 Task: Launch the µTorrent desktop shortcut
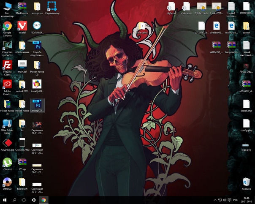pos(7,162)
